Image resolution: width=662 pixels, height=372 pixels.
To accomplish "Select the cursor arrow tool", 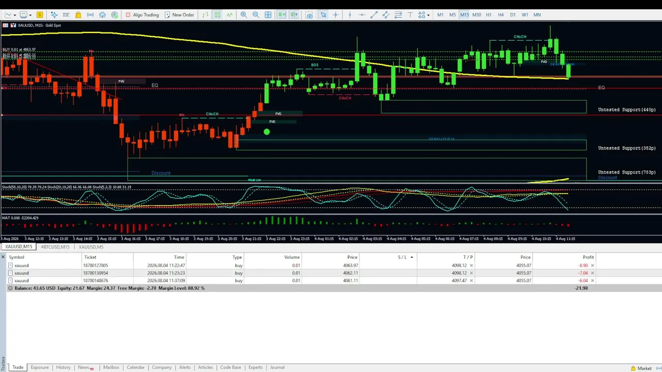I will (323, 14).
